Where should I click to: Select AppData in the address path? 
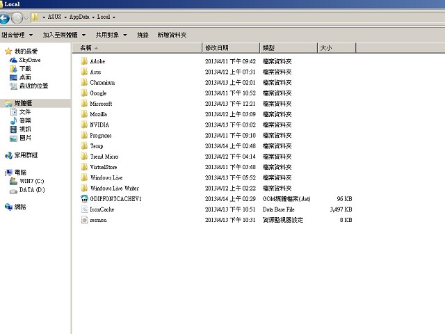click(79, 17)
